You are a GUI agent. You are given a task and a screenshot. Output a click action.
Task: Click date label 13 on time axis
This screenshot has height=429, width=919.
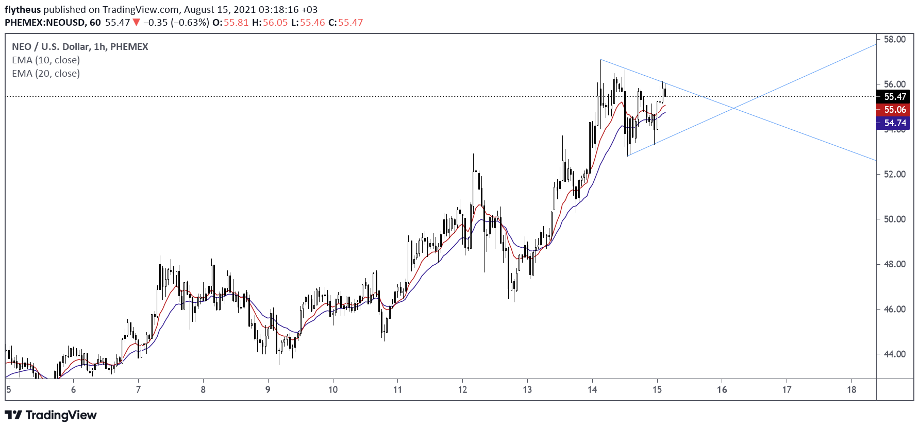pyautogui.click(x=527, y=389)
